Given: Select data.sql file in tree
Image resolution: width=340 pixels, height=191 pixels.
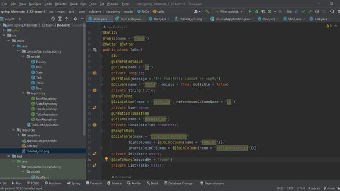Looking at the screenshot, I should (x=32, y=146).
